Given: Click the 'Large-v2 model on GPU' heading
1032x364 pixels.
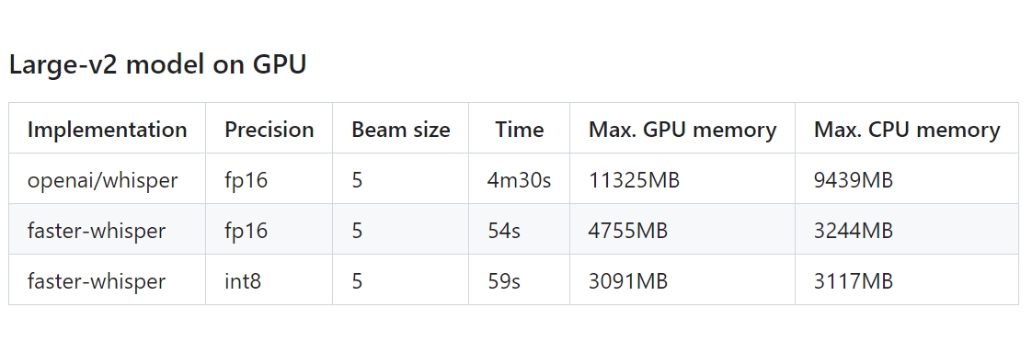Looking at the screenshot, I should pos(157,64).
